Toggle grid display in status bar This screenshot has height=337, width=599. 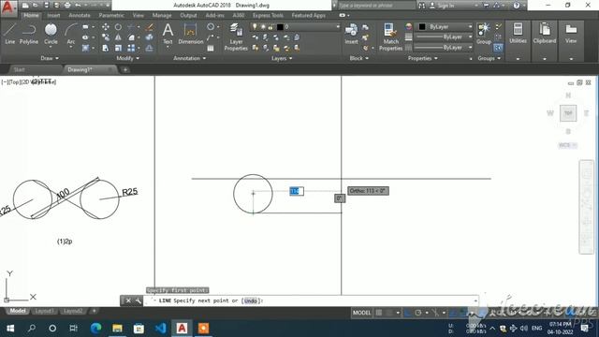379,313
